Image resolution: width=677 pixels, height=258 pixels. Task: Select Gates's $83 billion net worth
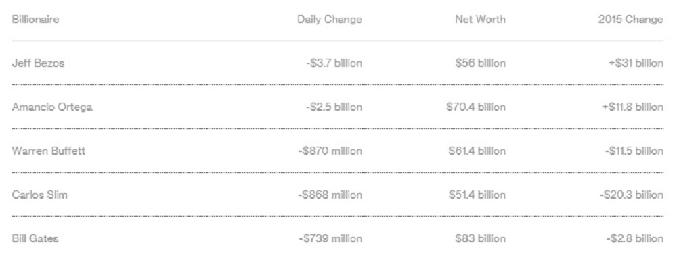[480, 238]
